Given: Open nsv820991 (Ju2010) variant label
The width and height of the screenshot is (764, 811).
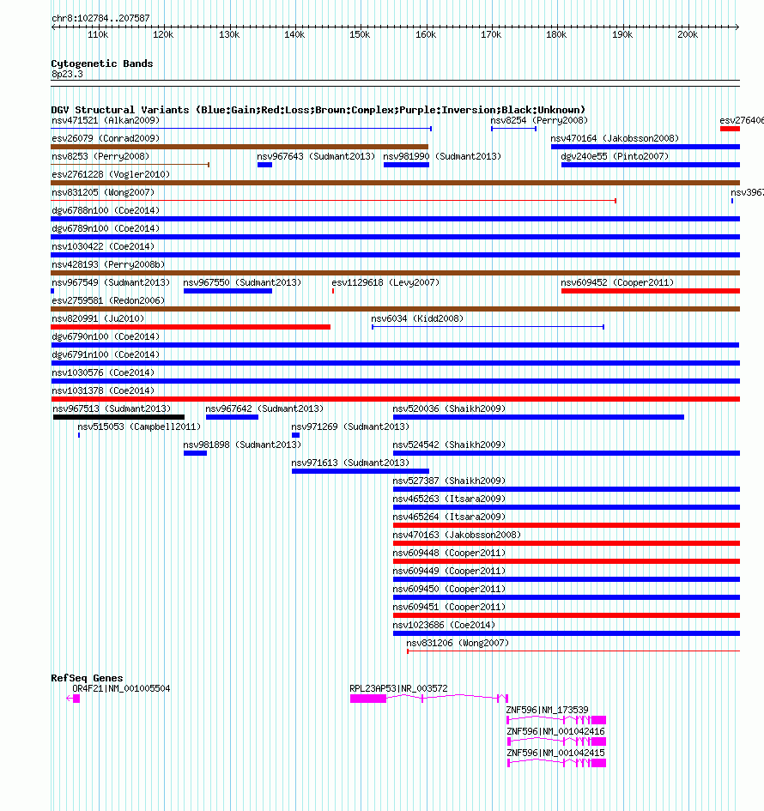Looking at the screenshot, I should (98, 319).
